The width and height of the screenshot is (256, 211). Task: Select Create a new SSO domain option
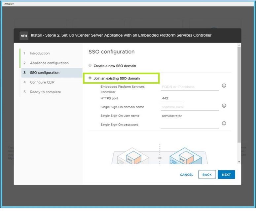point(90,66)
